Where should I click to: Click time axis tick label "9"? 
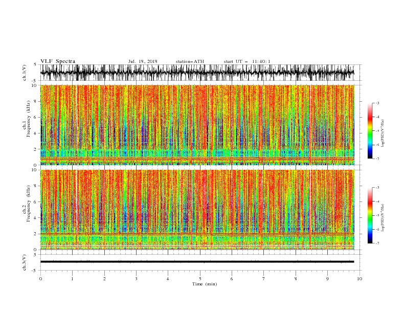pos(327,279)
